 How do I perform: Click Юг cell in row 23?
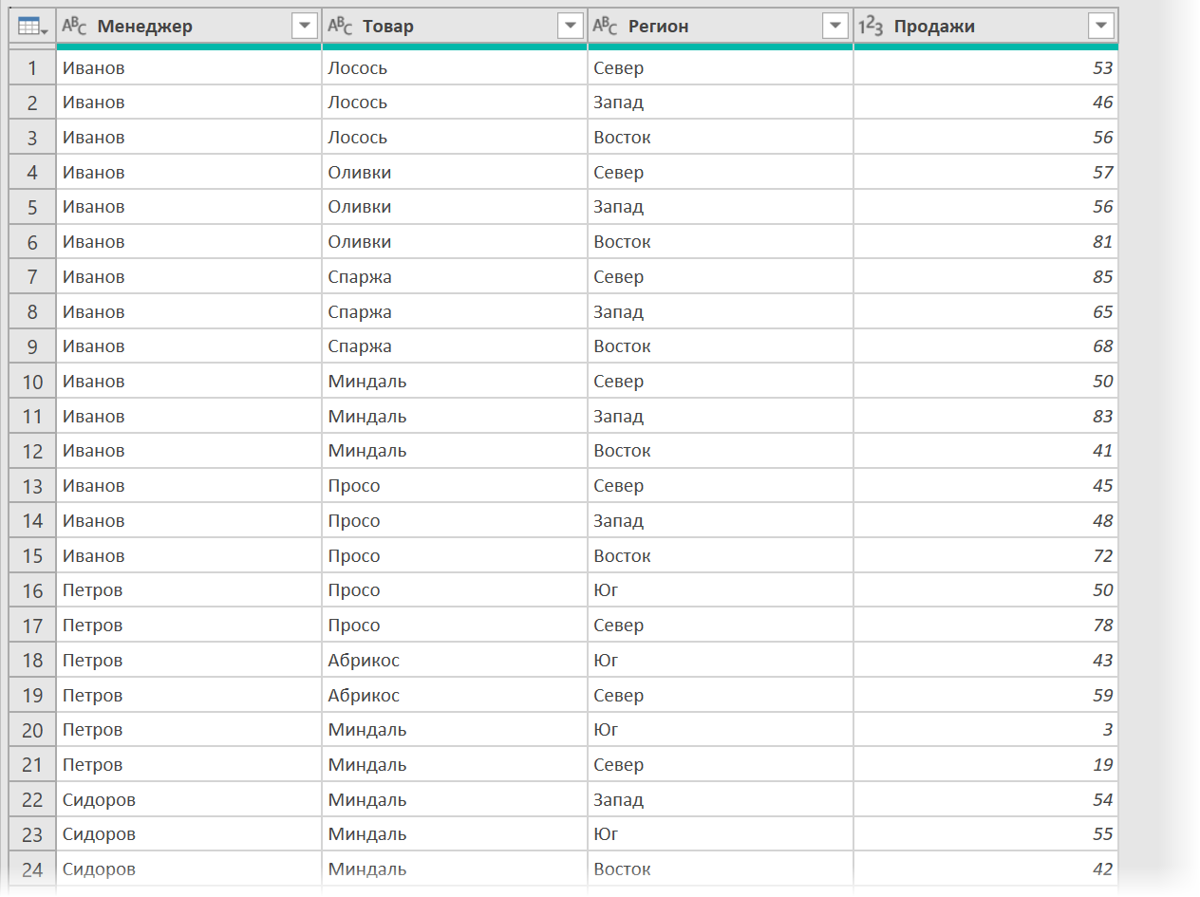point(721,834)
